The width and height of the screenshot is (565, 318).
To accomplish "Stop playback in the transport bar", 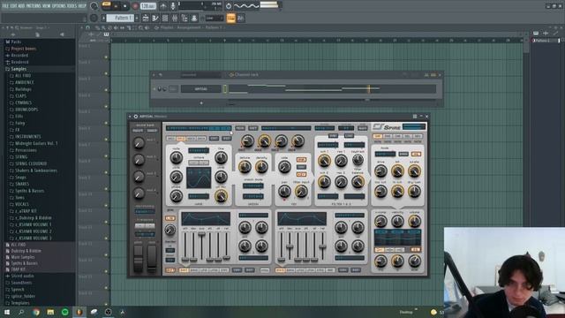I will pyautogui.click(x=124, y=6).
